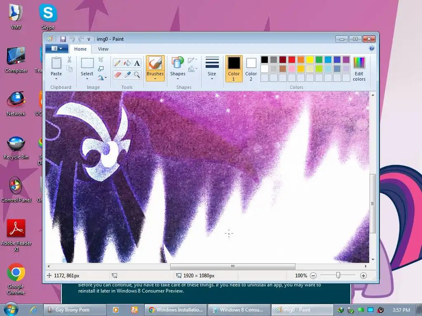This screenshot has height=316, width=422.
Task: Expand the Rotate or flip dropdown
Action: click(103, 78)
